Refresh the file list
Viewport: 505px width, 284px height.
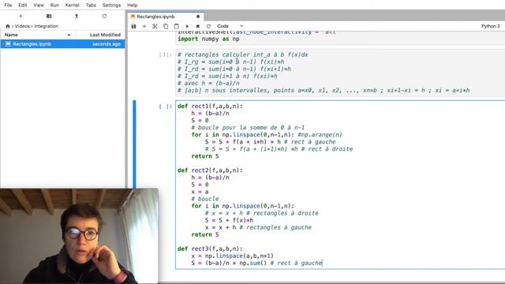click(104, 16)
